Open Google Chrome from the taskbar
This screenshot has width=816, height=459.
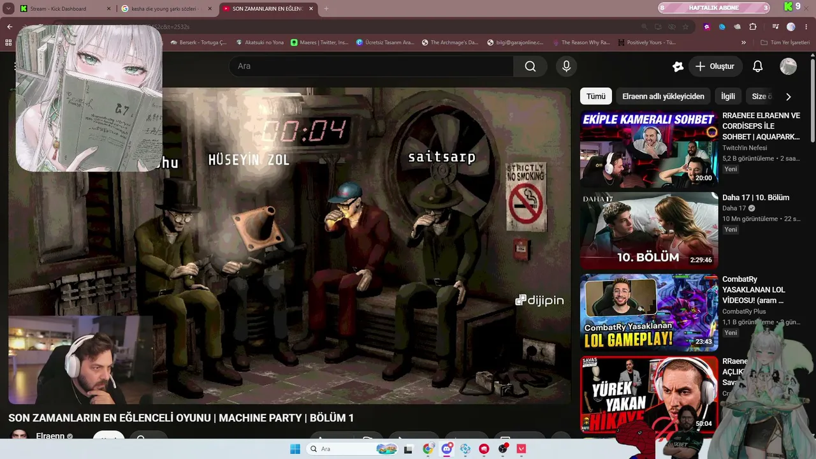pos(428,449)
